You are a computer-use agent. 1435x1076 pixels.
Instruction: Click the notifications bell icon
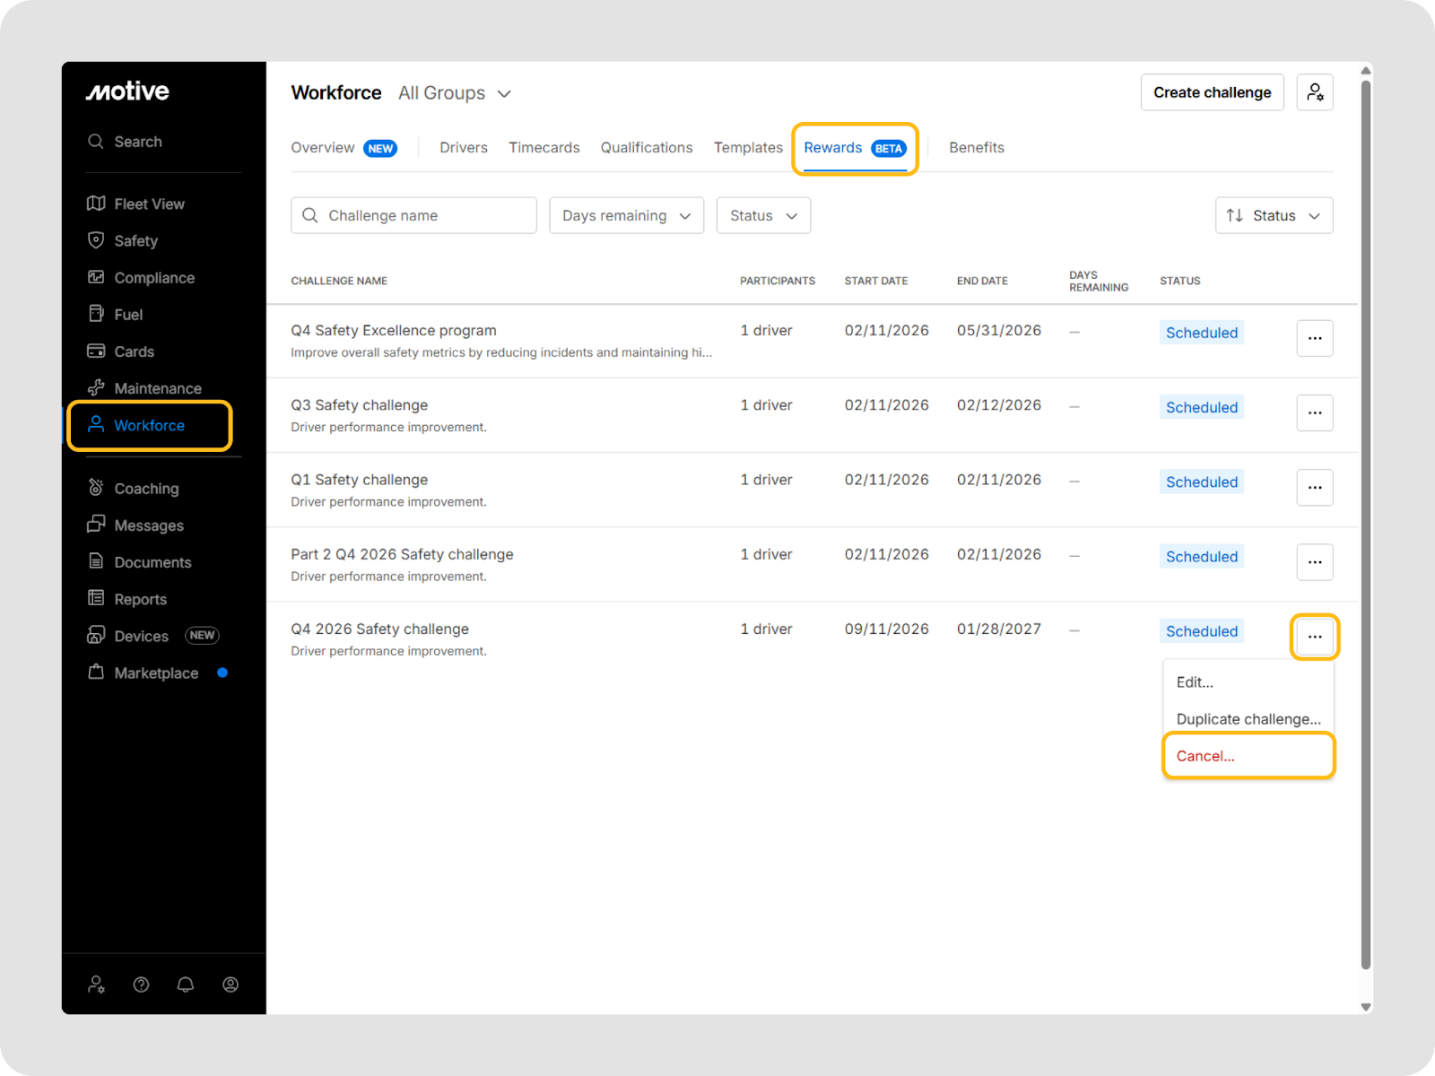(186, 985)
